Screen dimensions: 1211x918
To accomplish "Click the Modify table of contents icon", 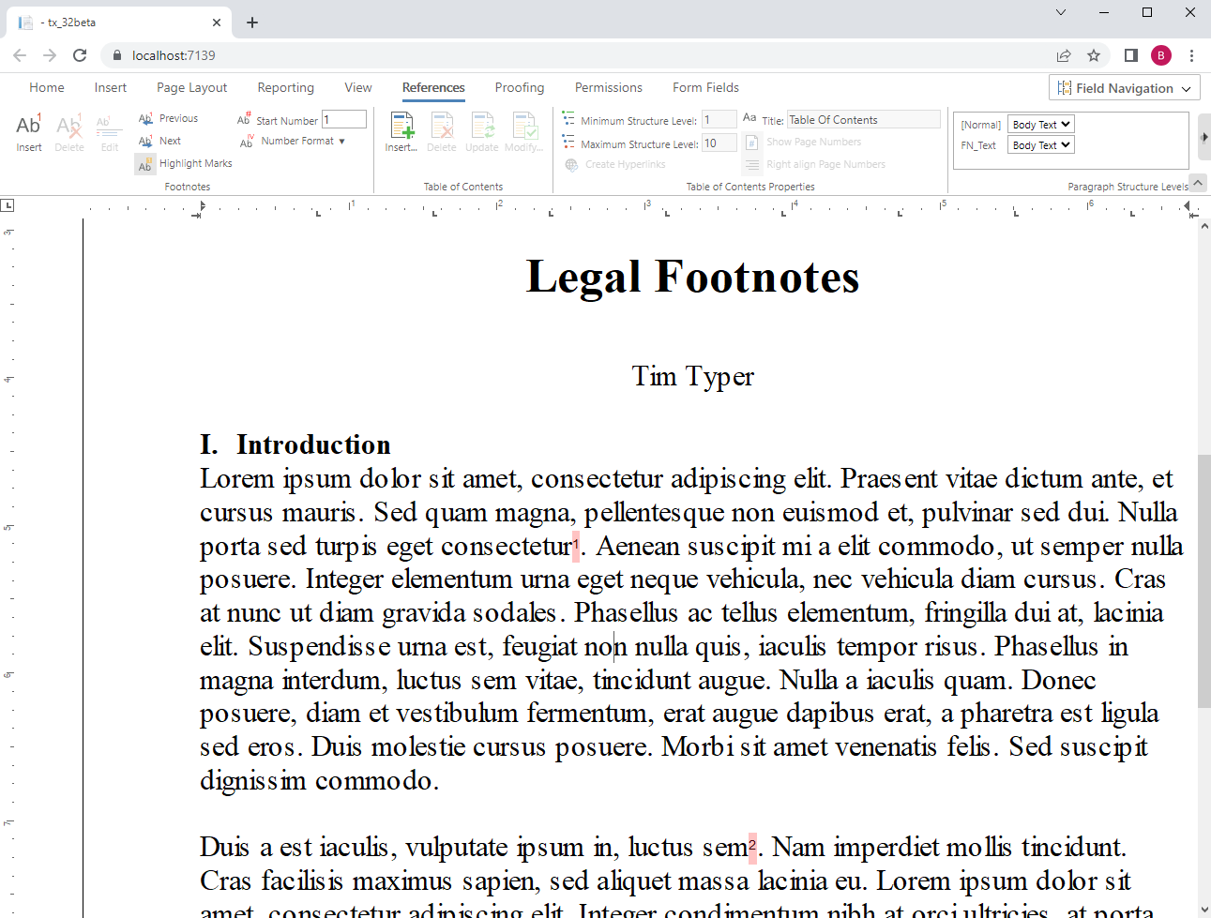I will pyautogui.click(x=523, y=132).
